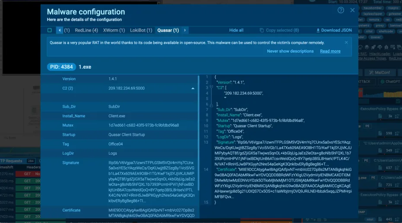Image resolution: width=402 pixels, height=223 pixels.
Task: Click the 284 requests count badge
Action: pos(31,161)
